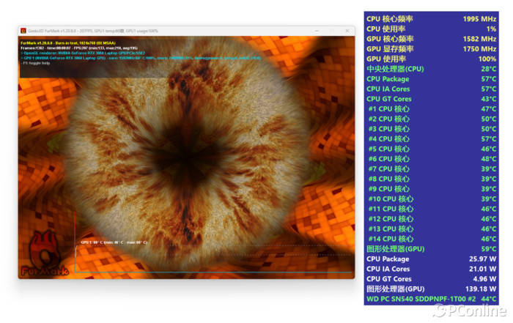Maximize the FurMark window

click(332, 31)
